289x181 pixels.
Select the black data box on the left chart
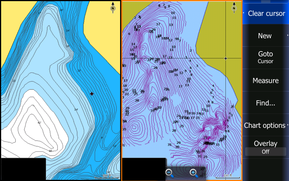tap(23, 169)
